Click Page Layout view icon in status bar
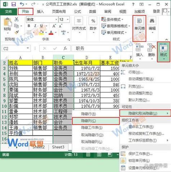 click(x=99, y=155)
